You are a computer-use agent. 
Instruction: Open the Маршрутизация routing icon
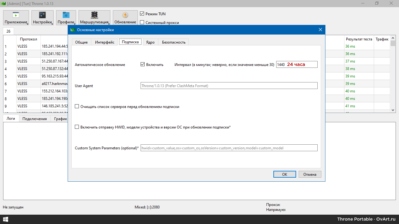pos(94,15)
